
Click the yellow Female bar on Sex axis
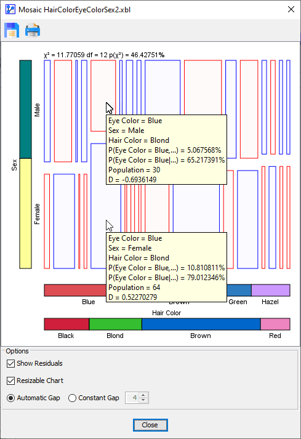[25, 214]
